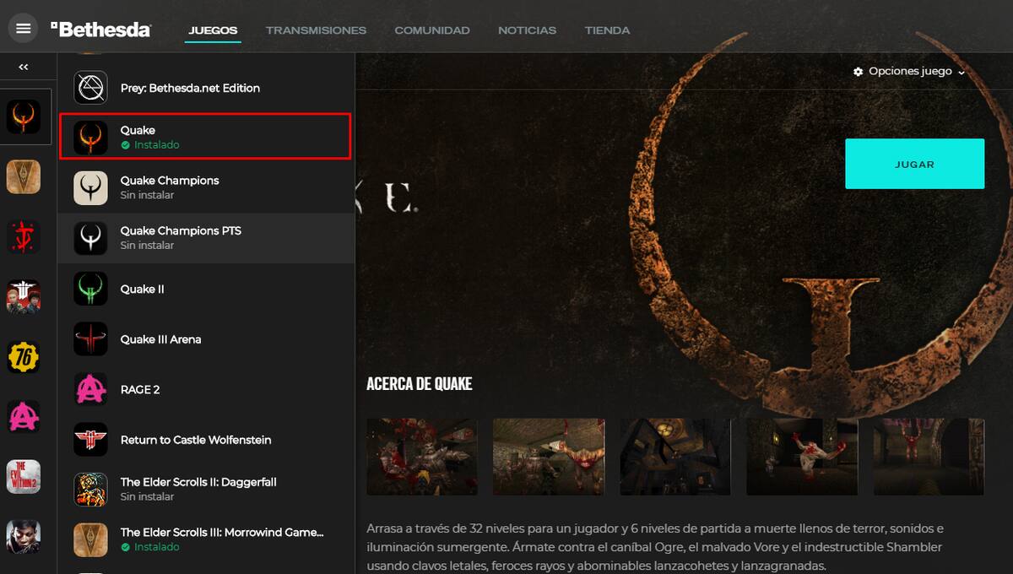The width and height of the screenshot is (1013, 574).
Task: Select Quake Champions title text
Action: [170, 181]
